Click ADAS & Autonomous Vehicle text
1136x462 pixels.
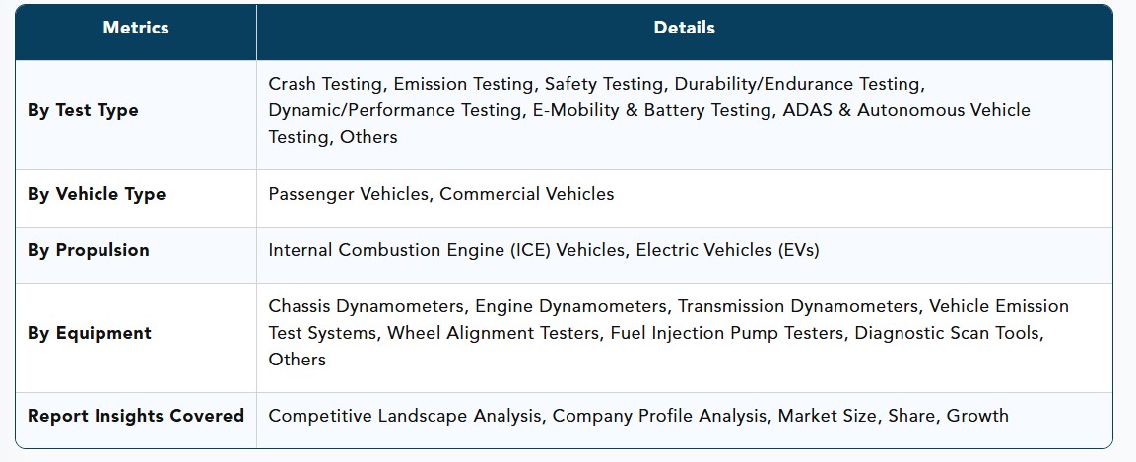(906, 110)
